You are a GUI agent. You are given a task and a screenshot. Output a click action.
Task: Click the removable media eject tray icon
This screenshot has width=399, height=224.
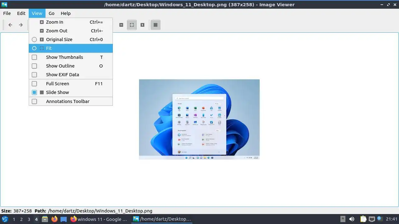pyautogui.click(x=343, y=219)
